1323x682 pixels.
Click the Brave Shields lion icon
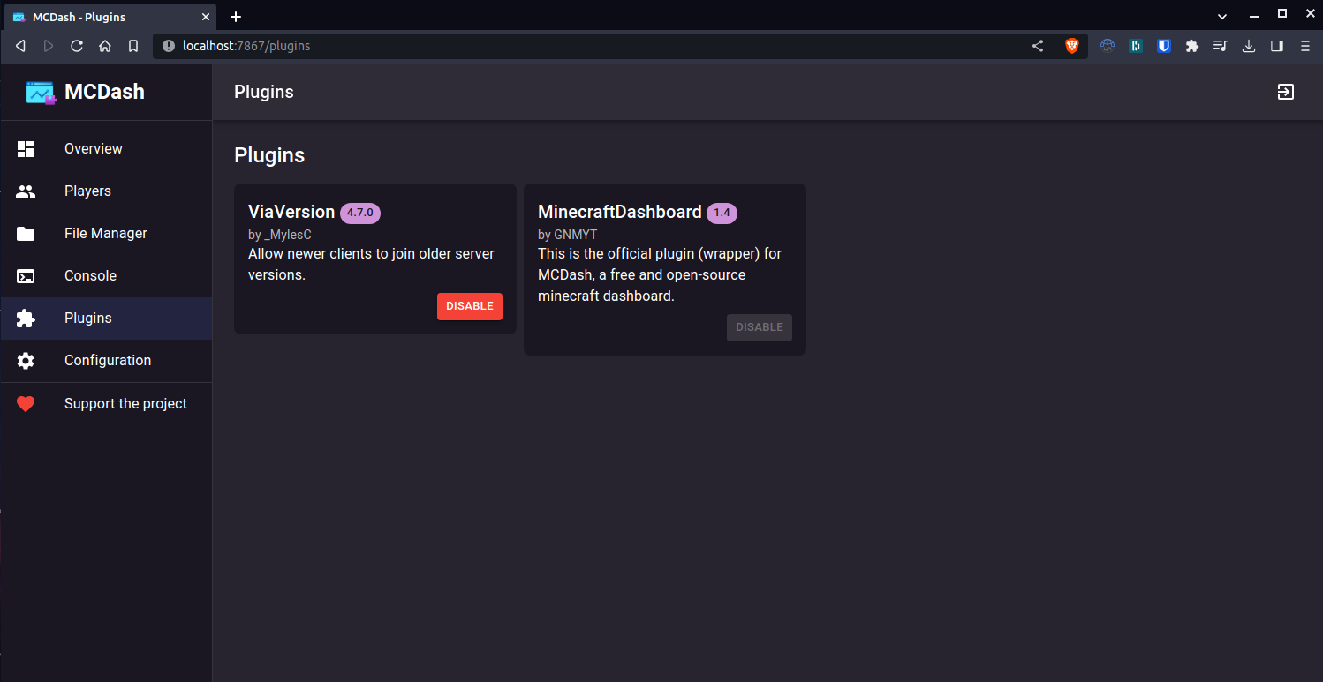tap(1072, 46)
